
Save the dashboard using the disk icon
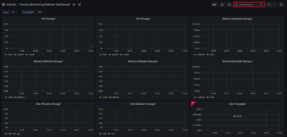click(x=222, y=5)
